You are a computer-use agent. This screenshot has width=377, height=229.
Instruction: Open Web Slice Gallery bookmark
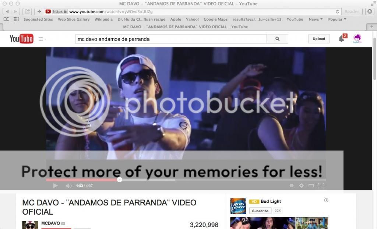74,19
